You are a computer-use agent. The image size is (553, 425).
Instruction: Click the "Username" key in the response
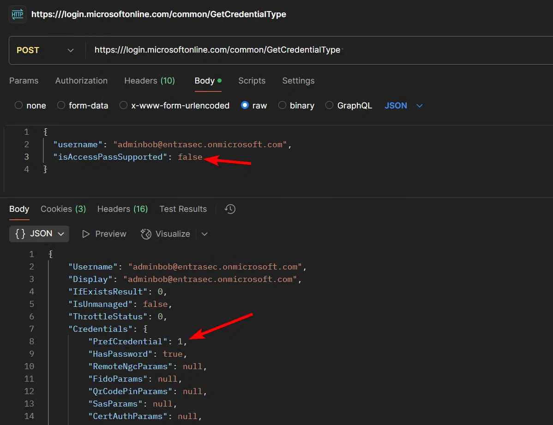click(93, 267)
